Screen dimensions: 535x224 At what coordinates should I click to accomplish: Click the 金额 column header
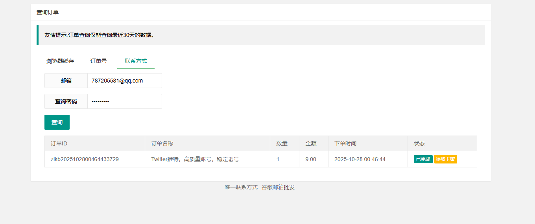[x=311, y=143]
